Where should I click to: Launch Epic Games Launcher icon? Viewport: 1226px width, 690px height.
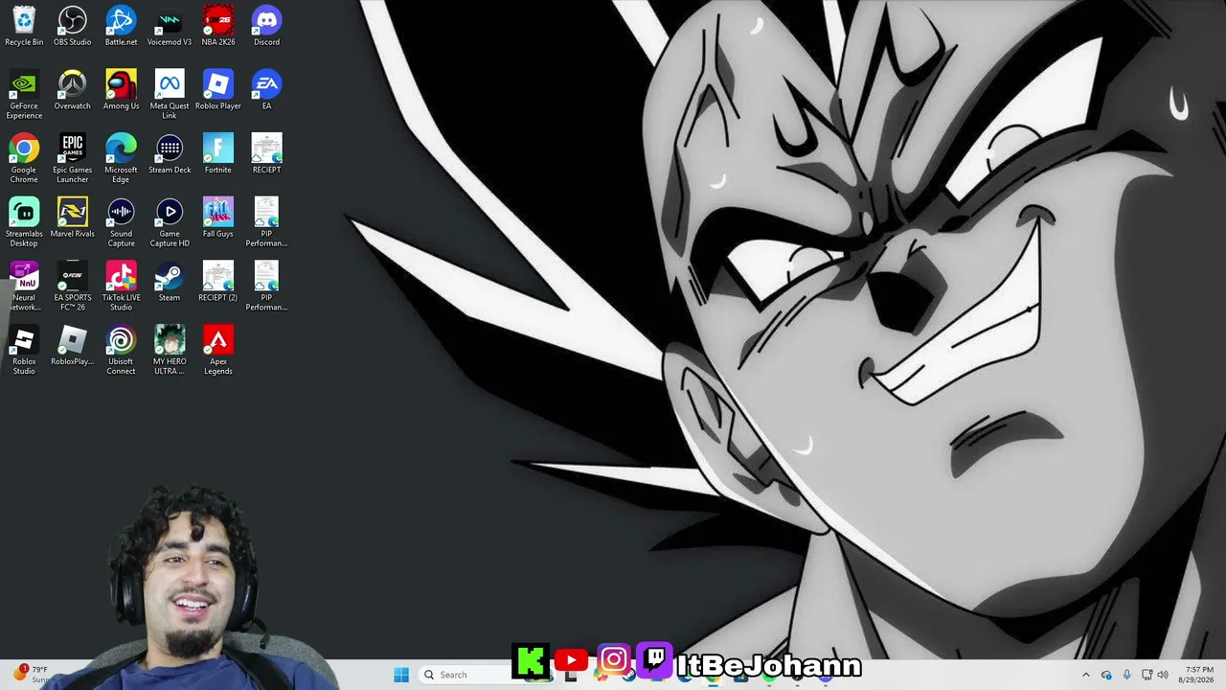(x=73, y=158)
